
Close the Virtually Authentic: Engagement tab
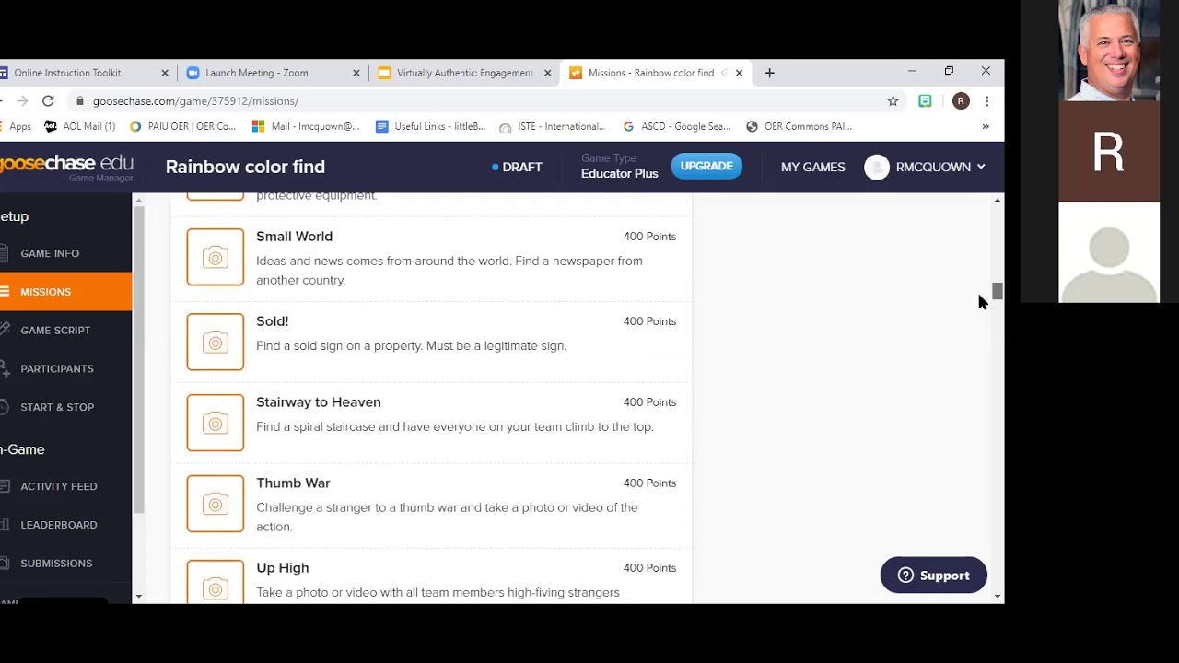(x=547, y=73)
